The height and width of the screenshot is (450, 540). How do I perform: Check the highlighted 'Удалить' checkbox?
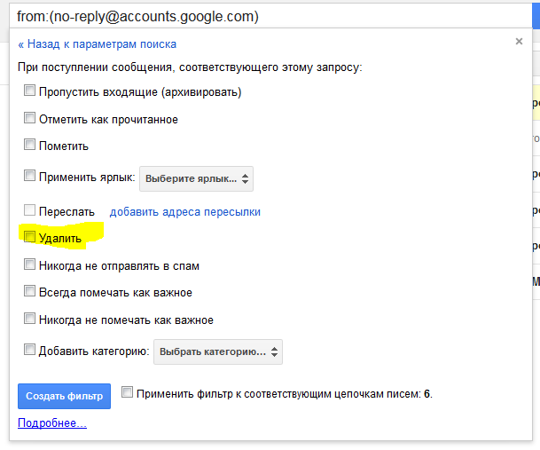pos(30,238)
